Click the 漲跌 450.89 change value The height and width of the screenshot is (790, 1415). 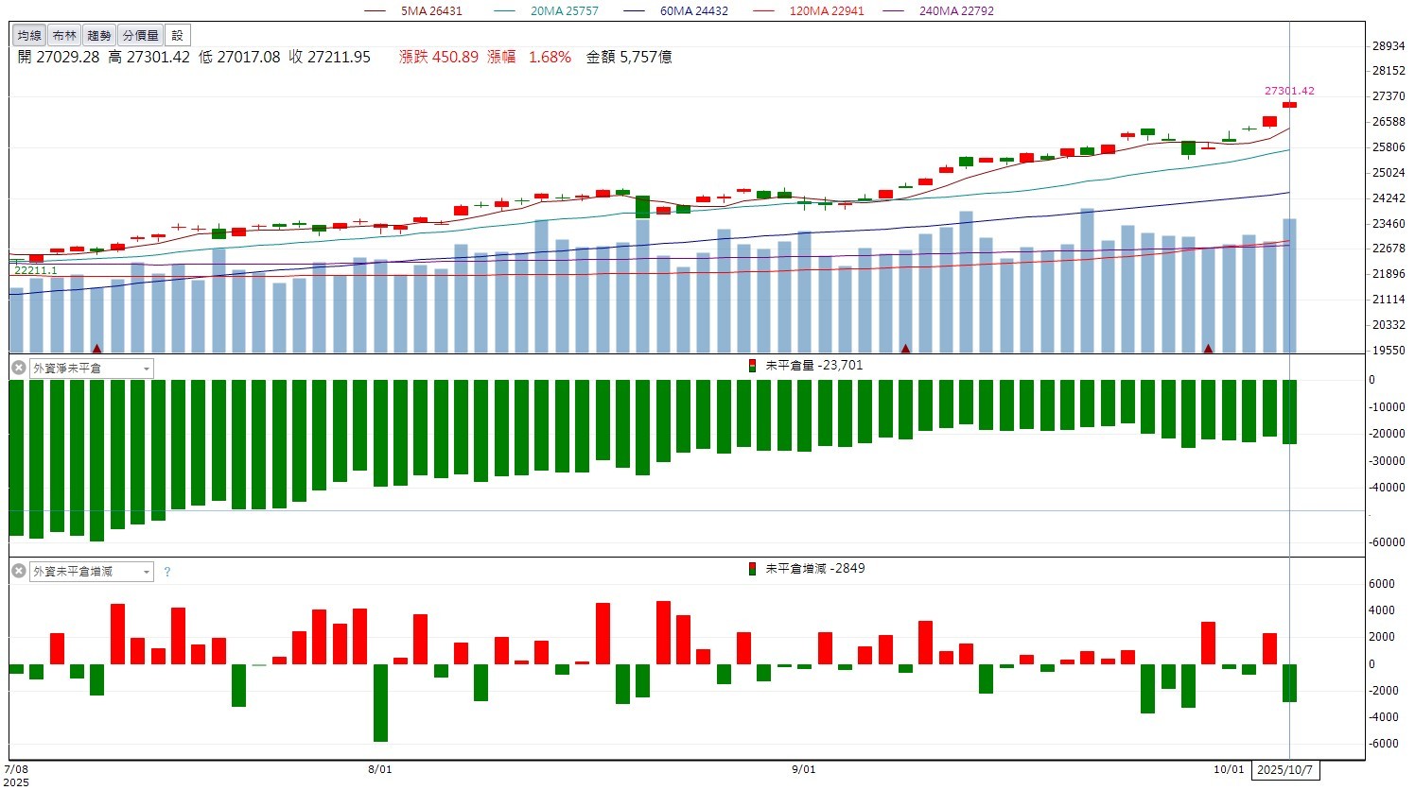tap(439, 58)
